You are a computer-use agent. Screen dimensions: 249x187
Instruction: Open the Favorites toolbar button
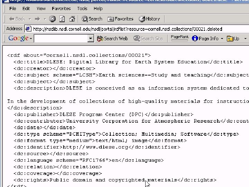(120, 19)
